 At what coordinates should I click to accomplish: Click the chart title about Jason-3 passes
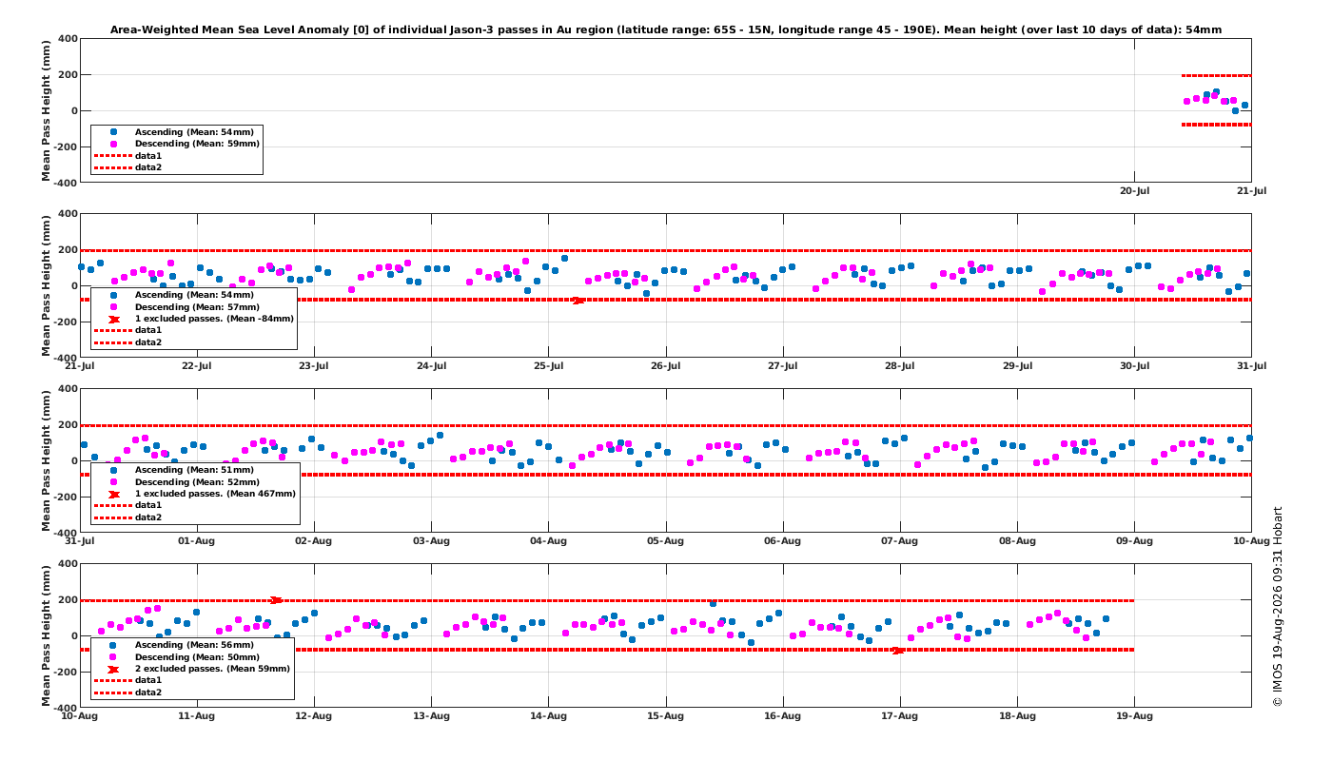pos(666,30)
